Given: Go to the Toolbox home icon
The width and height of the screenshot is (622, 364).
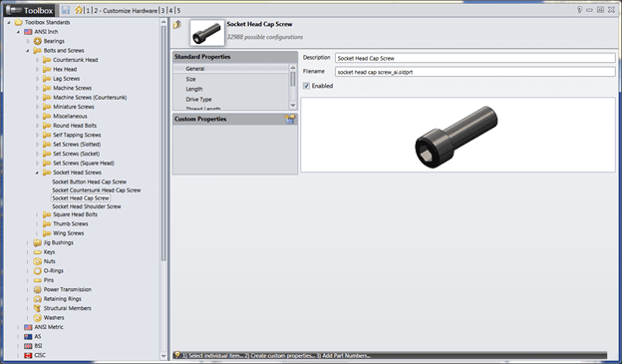Looking at the screenshot, I should (79, 10).
